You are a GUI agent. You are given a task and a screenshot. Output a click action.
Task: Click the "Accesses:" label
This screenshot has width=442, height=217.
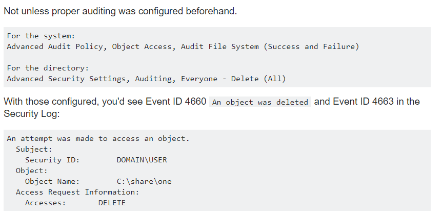click(46, 203)
